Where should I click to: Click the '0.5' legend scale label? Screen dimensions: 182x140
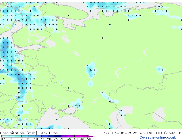10,139
